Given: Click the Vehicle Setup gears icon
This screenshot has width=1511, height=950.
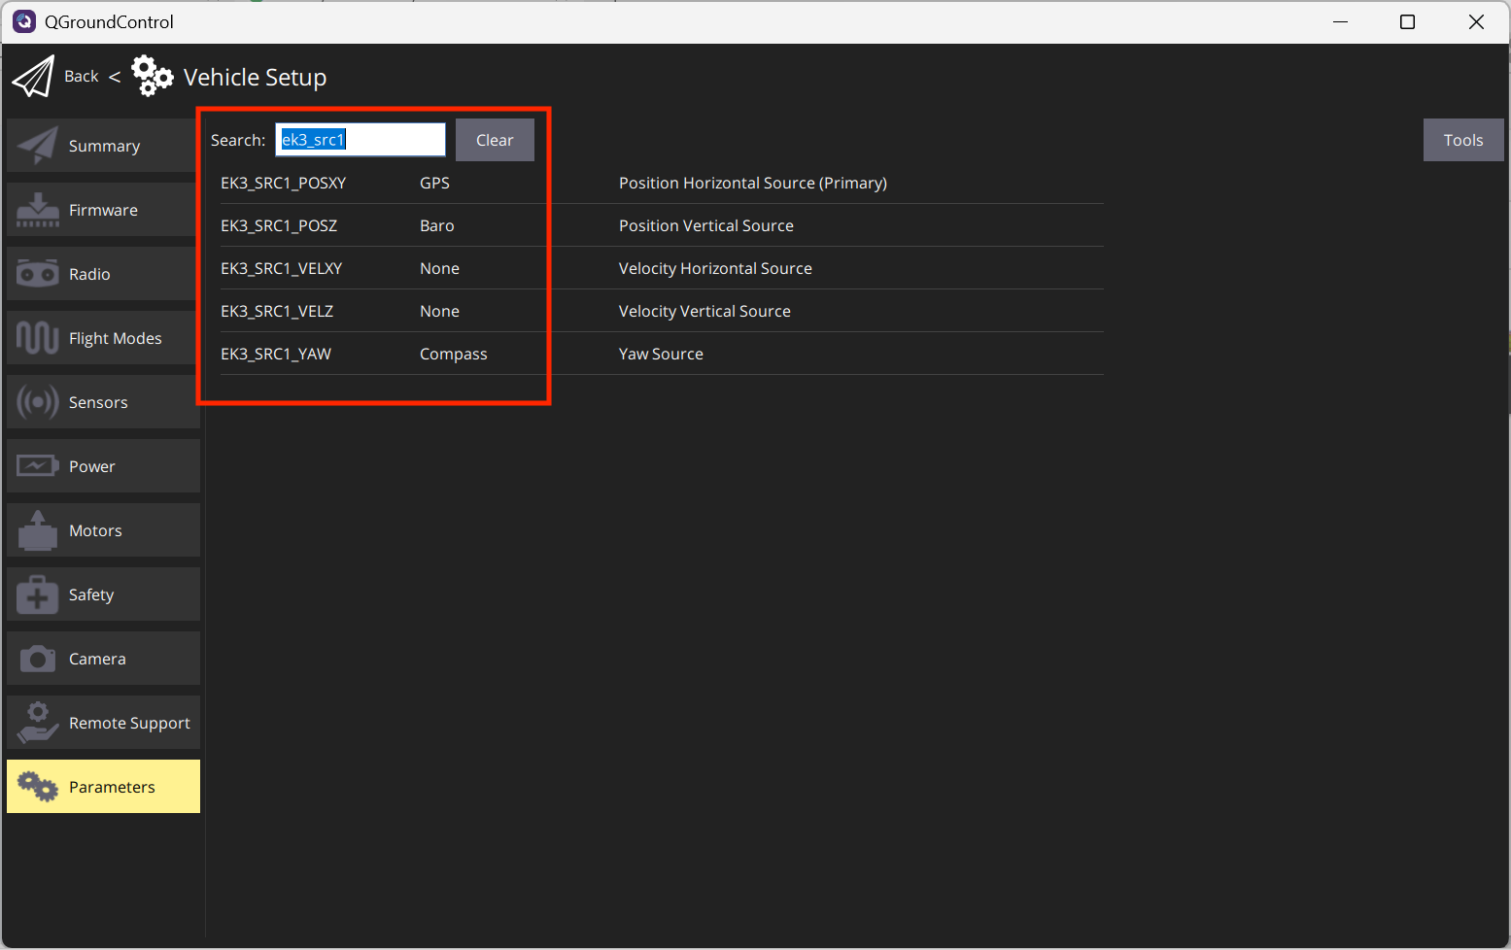Looking at the screenshot, I should 153,76.
